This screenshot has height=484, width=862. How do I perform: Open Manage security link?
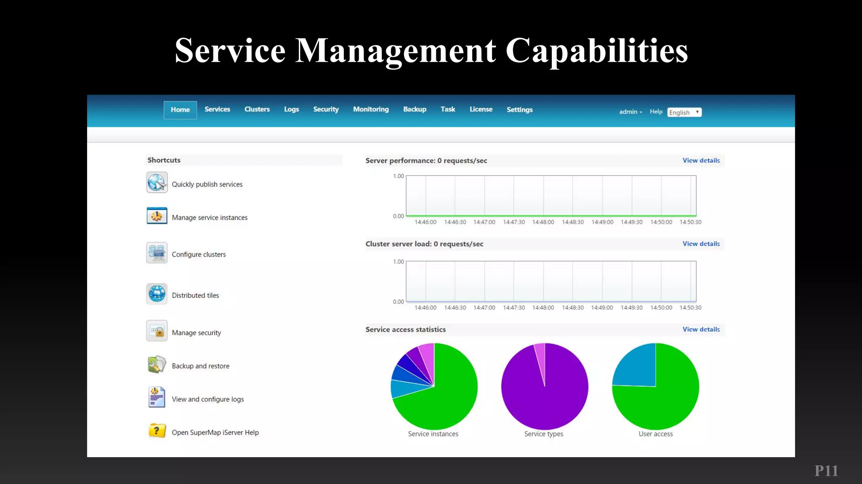pos(196,333)
